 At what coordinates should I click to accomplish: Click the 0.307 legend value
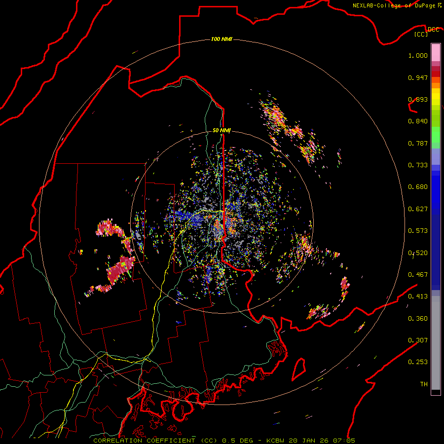(x=418, y=340)
